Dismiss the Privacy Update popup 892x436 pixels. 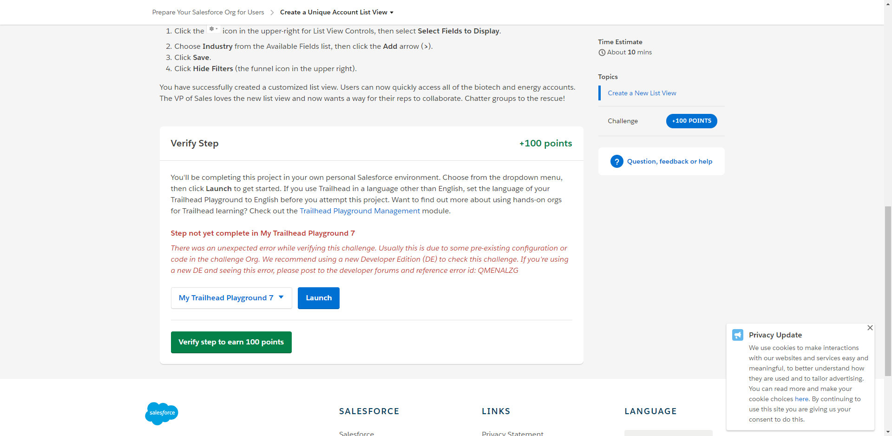[x=870, y=328]
